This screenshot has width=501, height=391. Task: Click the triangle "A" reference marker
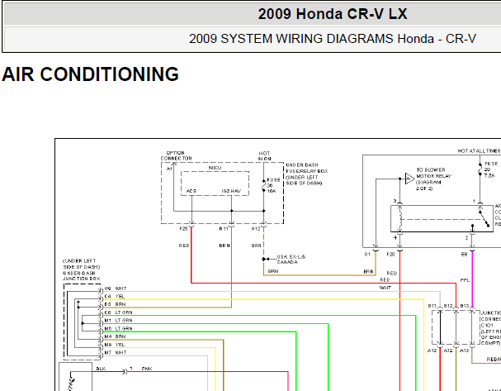(x=409, y=179)
